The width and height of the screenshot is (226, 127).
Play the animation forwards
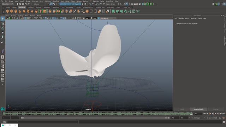(x=215, y=114)
